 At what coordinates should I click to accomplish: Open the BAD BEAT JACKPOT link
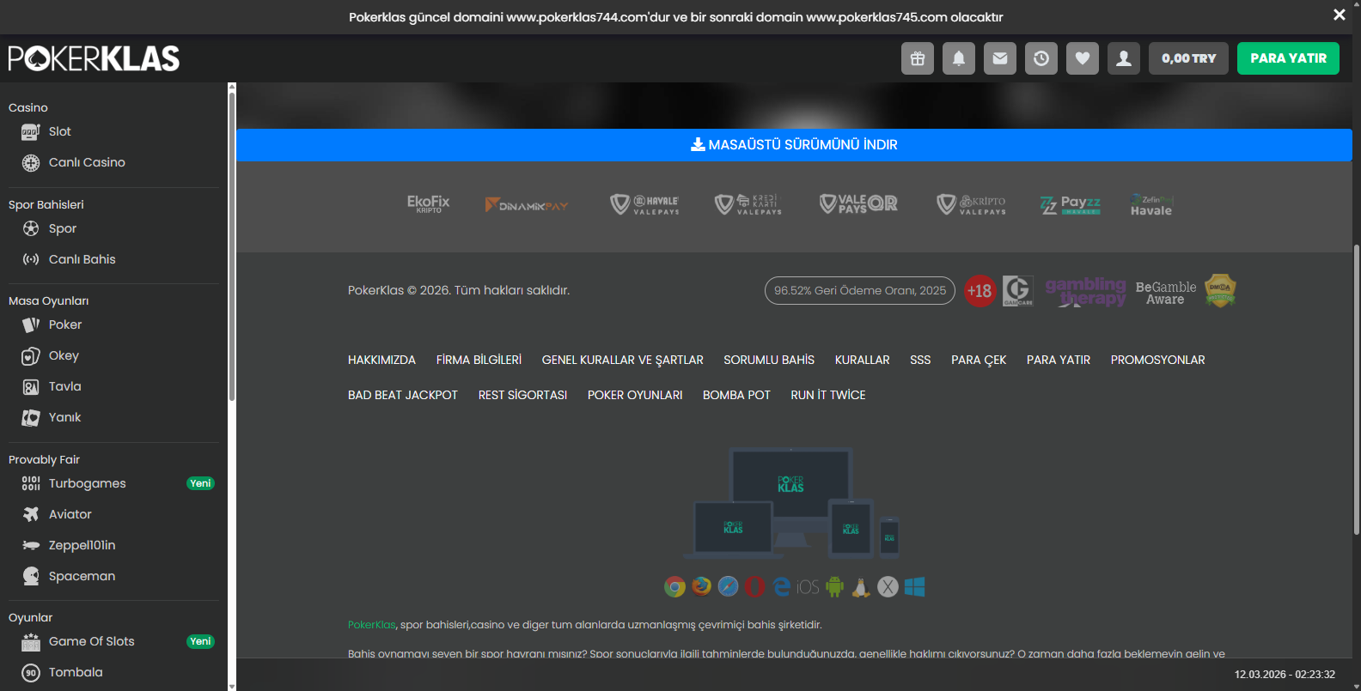[403, 395]
